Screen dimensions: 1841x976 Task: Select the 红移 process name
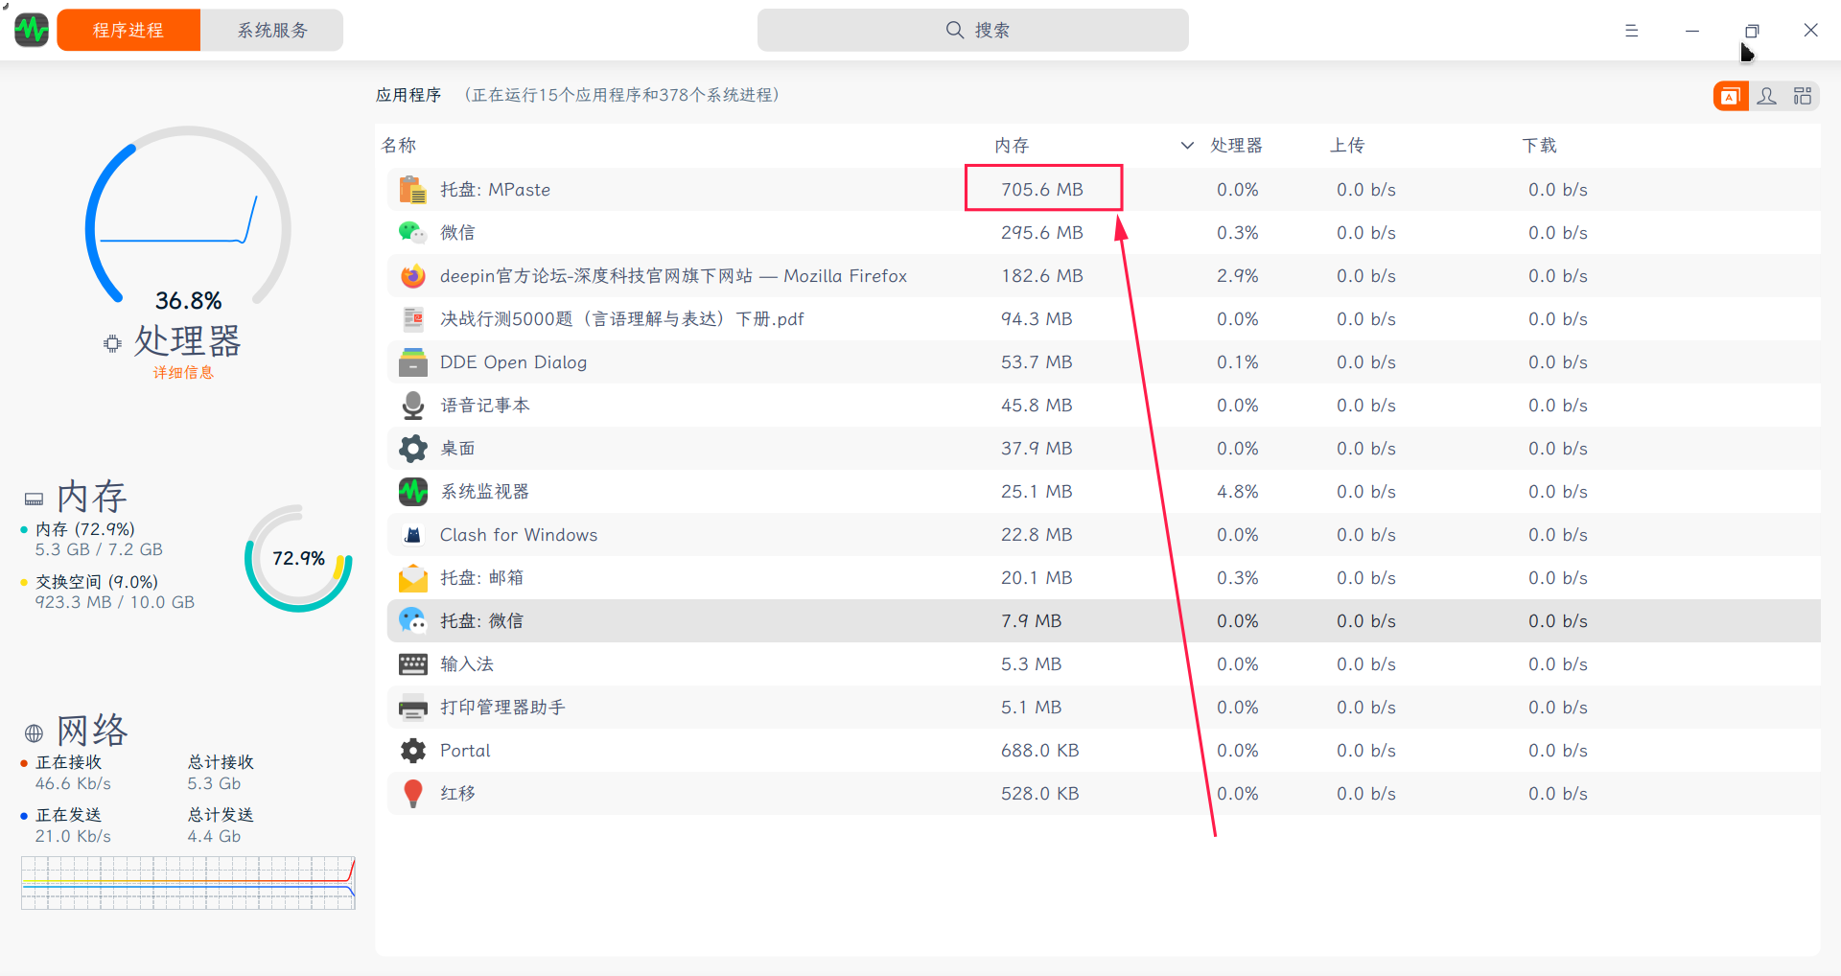click(457, 794)
